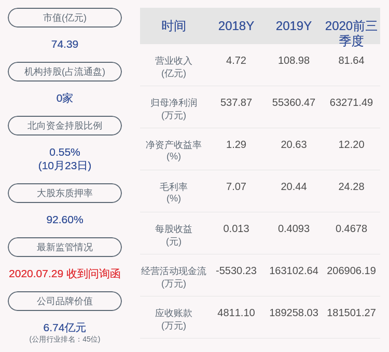The height and width of the screenshot is (352, 389).
Task: Select ROE cell 20.63
Action: pos(294,144)
